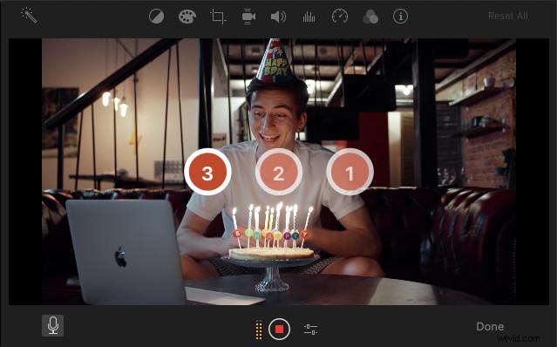The width and height of the screenshot is (557, 347).
Task: Stop the voiceover recording
Action: click(x=279, y=330)
